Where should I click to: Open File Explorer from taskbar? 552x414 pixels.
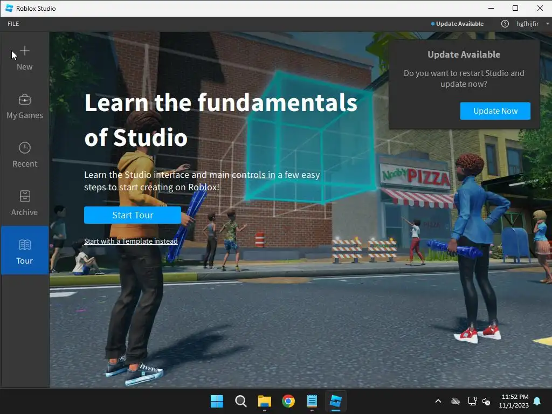[264, 401]
